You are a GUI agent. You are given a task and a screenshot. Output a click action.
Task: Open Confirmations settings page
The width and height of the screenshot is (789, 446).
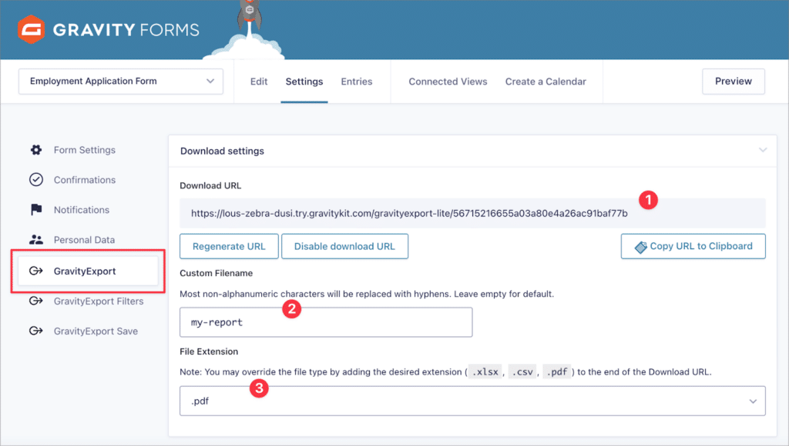[x=85, y=180]
